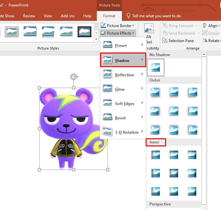Image resolution: width=221 pixels, height=210 pixels.
Task: Open the Picture Border dropdown
Action: pos(117,25)
